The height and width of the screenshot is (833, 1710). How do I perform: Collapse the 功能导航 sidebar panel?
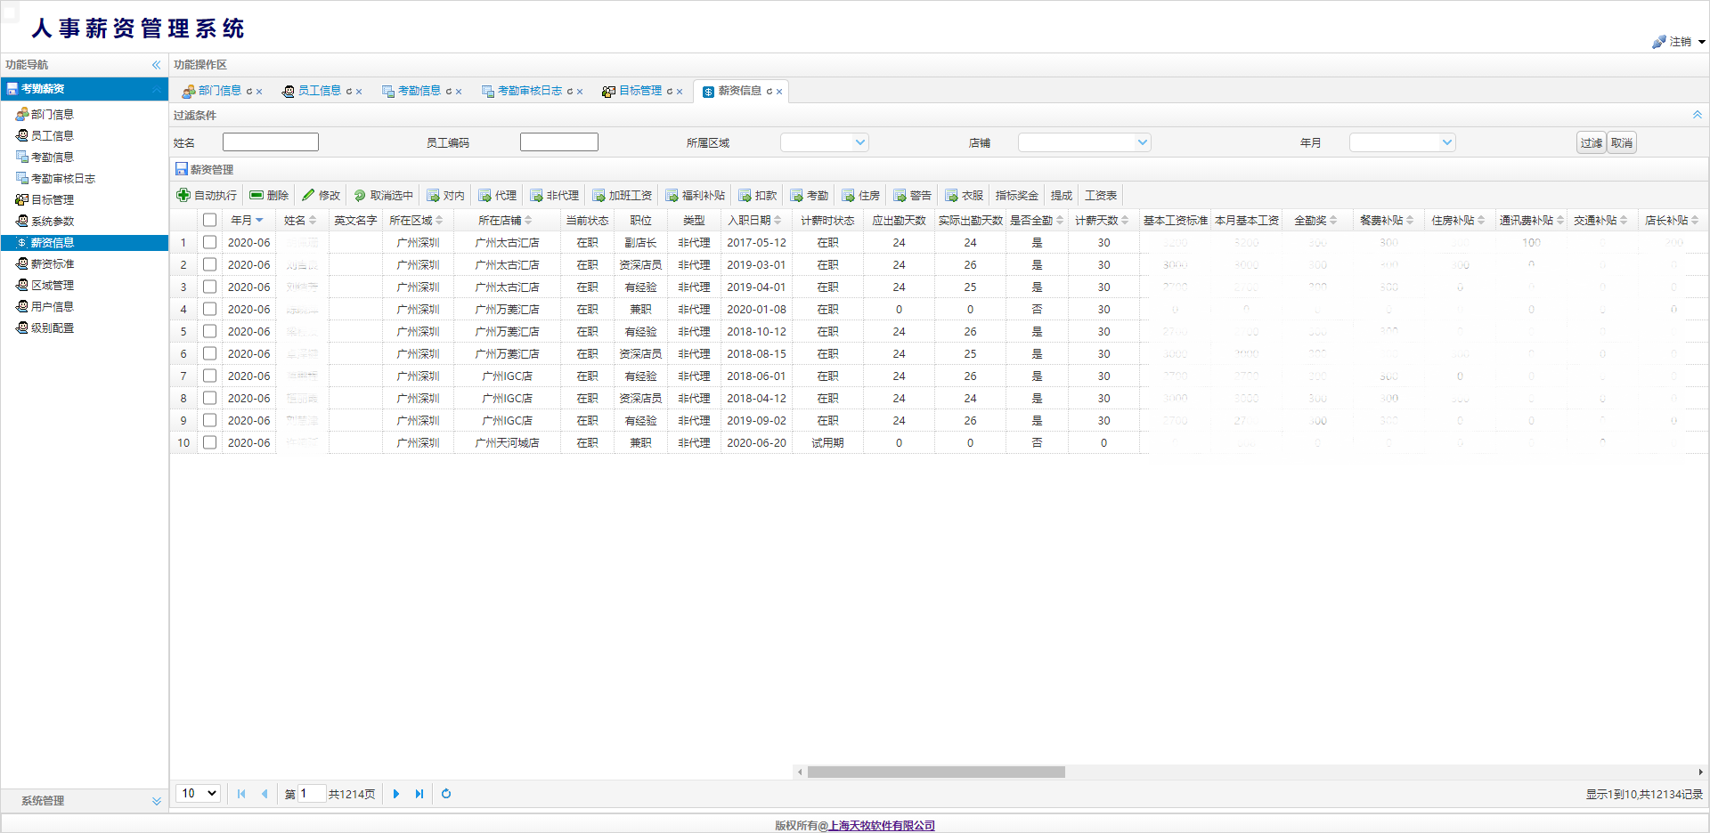(156, 65)
